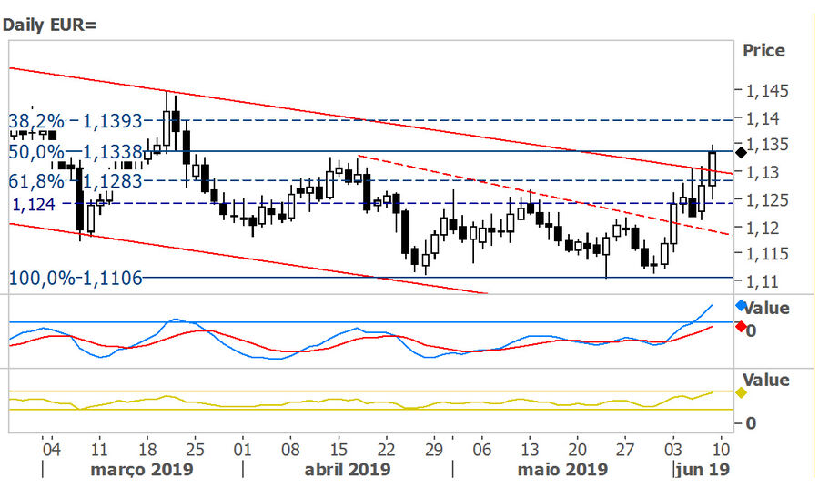Click the date tick 25 in March

(x=195, y=450)
